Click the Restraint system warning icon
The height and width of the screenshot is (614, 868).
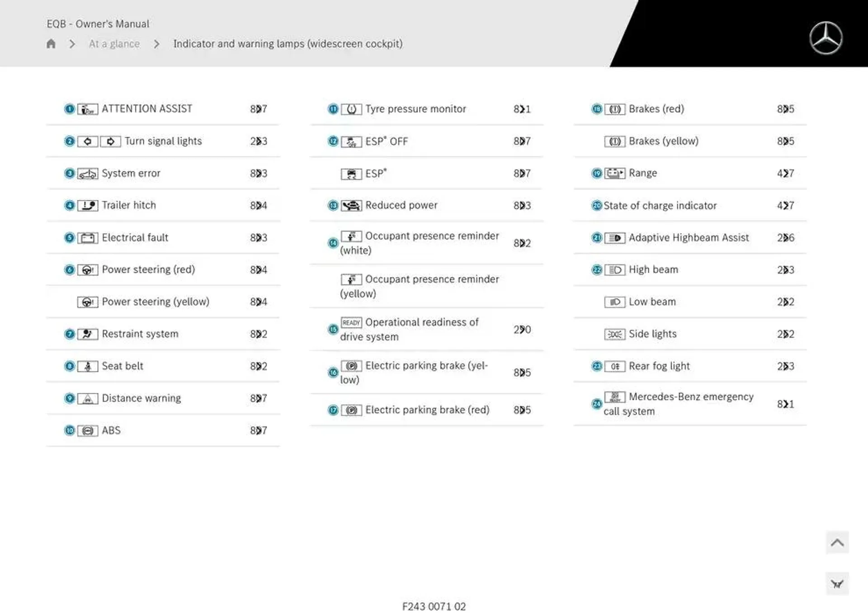pos(87,333)
